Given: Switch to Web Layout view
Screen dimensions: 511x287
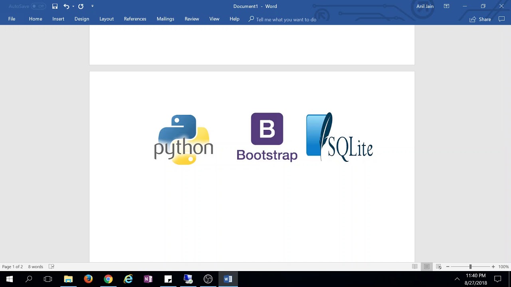Looking at the screenshot, I should pos(439,267).
